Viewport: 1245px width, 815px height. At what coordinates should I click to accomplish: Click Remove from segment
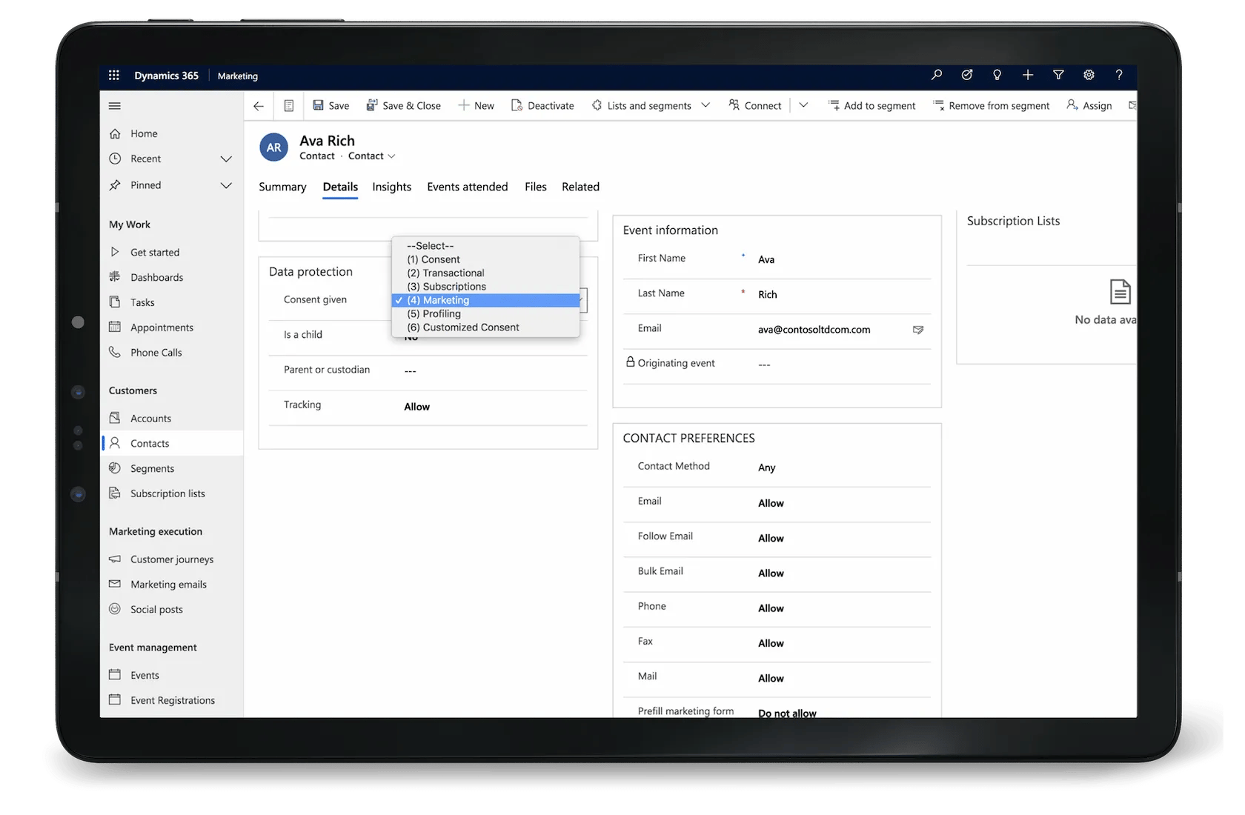pos(991,106)
